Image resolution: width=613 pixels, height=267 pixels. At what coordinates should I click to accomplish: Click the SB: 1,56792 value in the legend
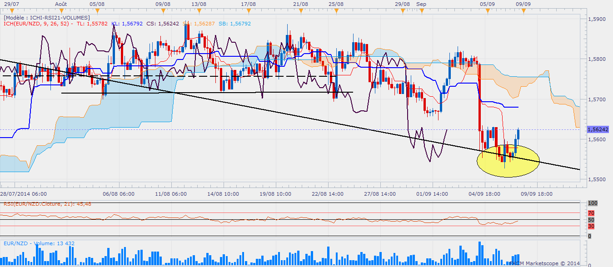234,23
